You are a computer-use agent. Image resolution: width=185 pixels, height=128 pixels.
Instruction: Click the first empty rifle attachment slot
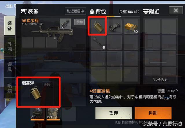[28, 42]
